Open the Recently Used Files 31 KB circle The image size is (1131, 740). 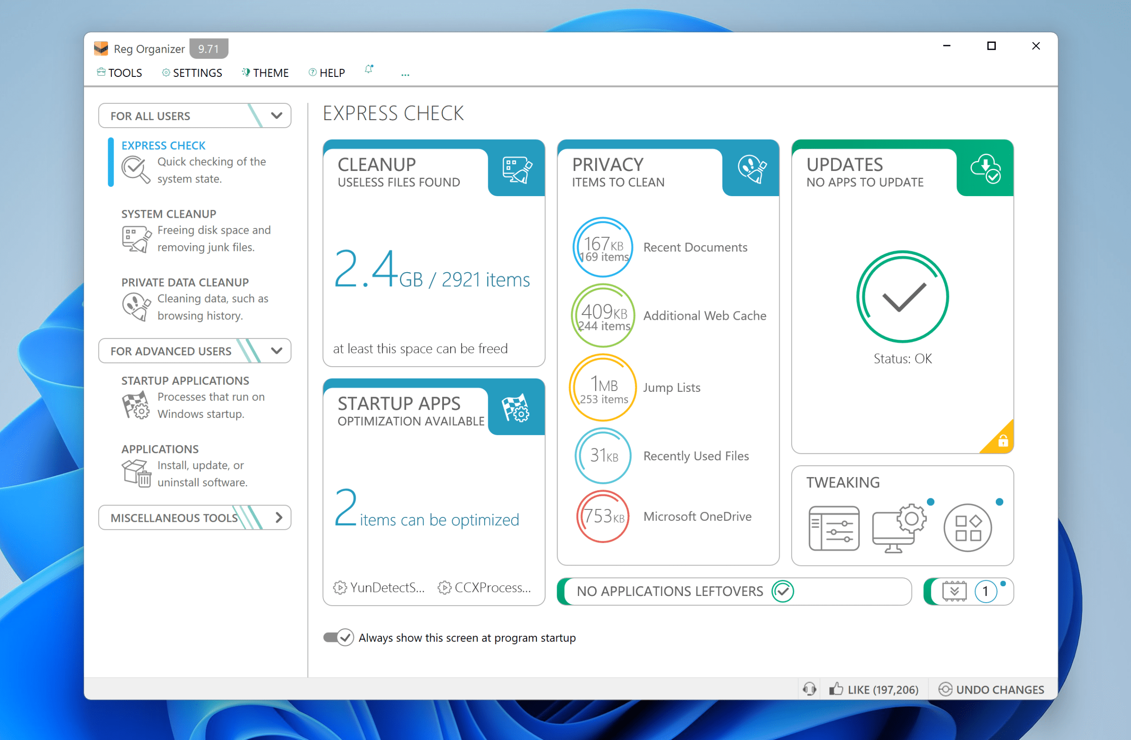(x=603, y=456)
